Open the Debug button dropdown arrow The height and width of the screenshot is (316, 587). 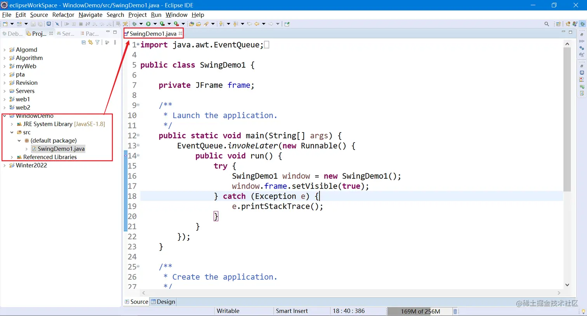tap(141, 24)
